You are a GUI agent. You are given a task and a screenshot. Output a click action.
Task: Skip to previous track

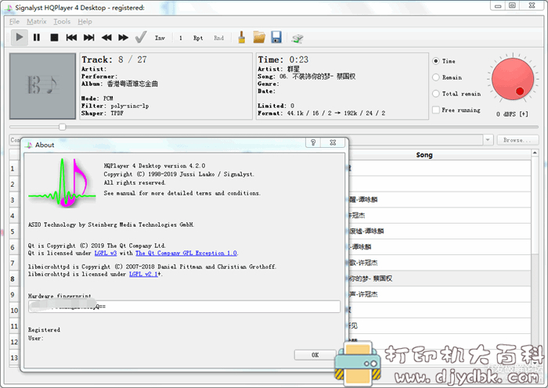(x=71, y=38)
